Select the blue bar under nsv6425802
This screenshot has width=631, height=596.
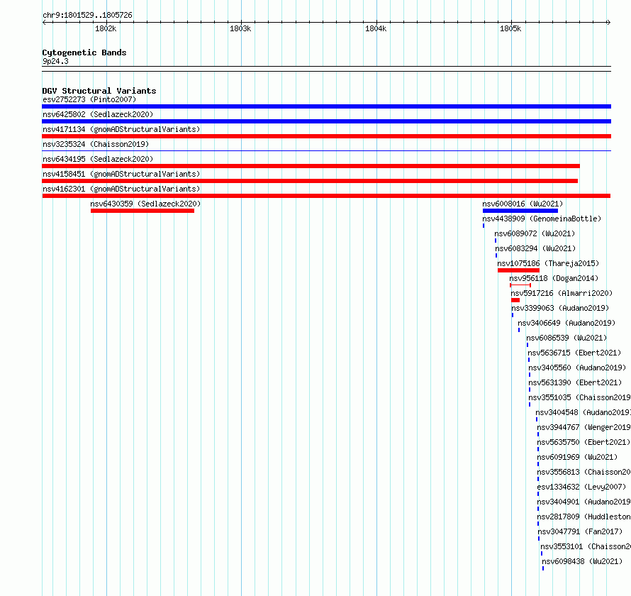(326, 121)
